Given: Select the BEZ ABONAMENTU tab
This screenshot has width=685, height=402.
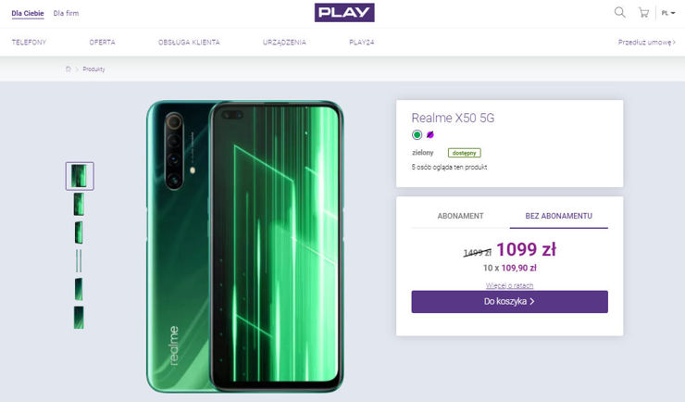Looking at the screenshot, I should (x=558, y=216).
